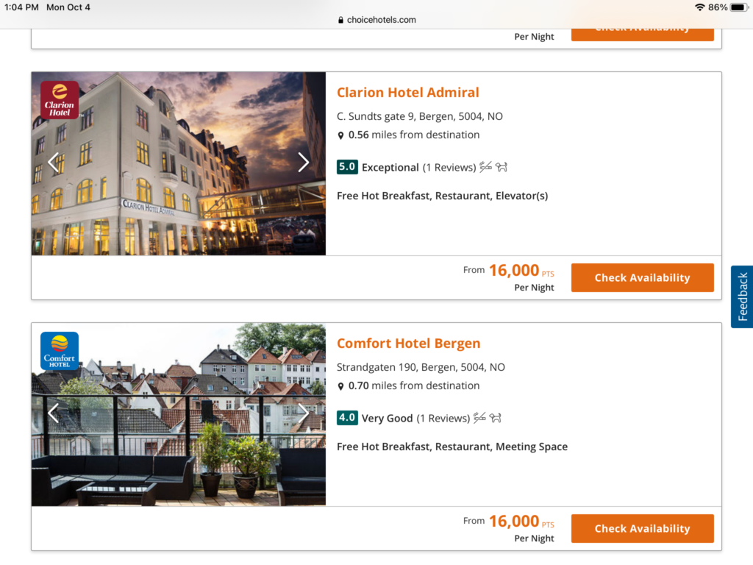Screen dimensions: 753x565
Task: Click pet-friendly icon for Clarion Hotel Admiral
Action: coord(502,167)
